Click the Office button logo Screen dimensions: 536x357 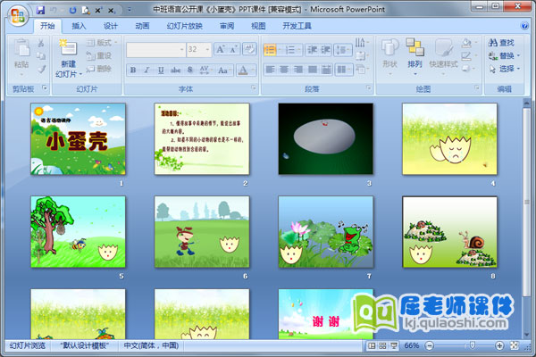click(x=17, y=17)
